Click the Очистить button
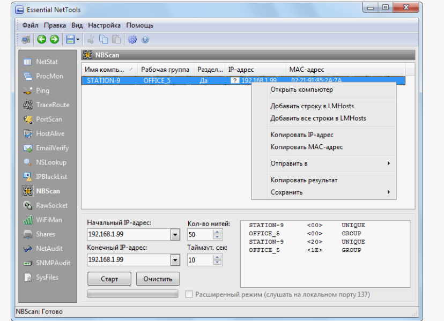 point(158,279)
